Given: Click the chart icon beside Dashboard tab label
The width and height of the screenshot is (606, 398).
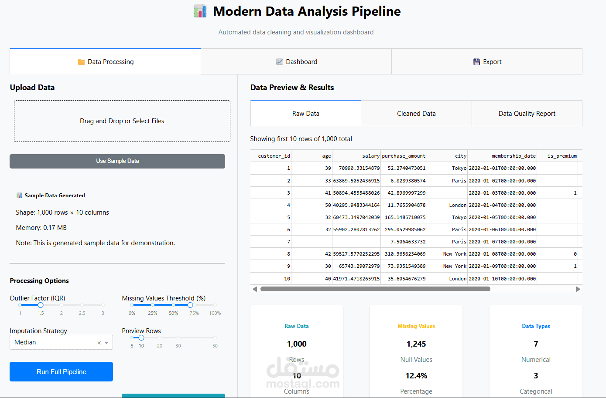Looking at the screenshot, I should click(279, 61).
